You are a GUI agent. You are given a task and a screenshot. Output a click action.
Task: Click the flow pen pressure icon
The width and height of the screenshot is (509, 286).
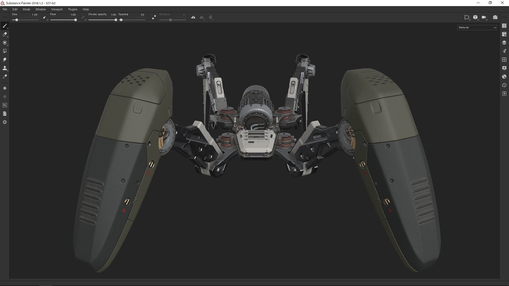pos(83,17)
